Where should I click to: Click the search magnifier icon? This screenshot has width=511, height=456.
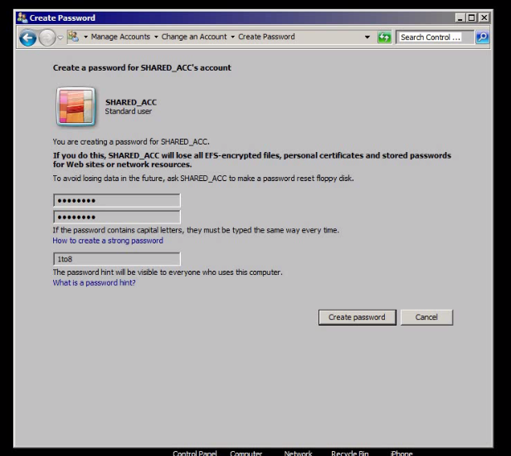(482, 37)
